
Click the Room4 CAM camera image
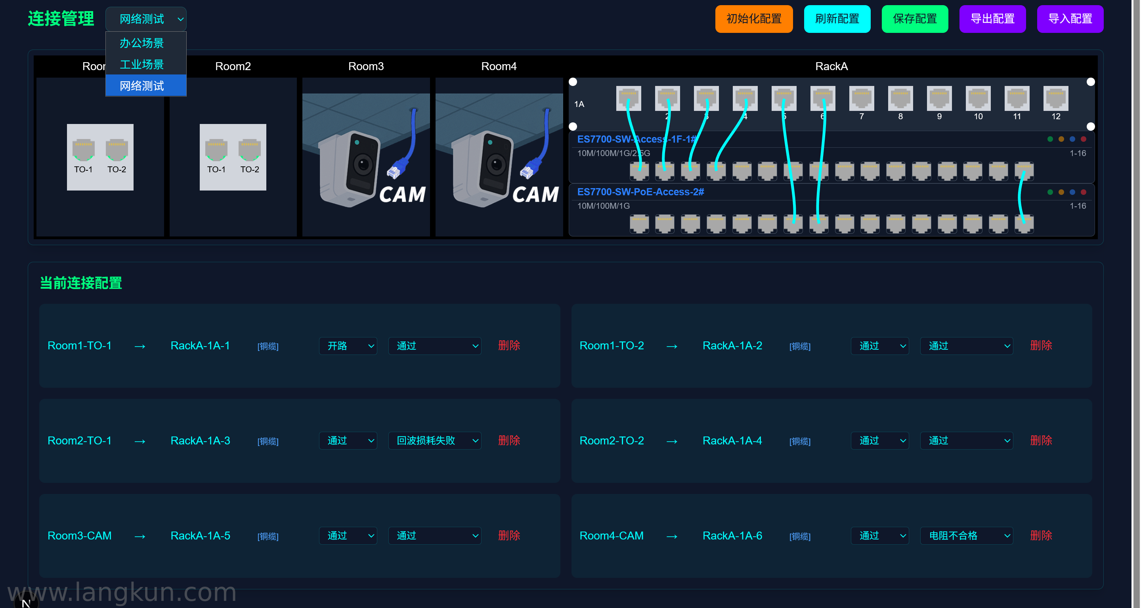499,157
